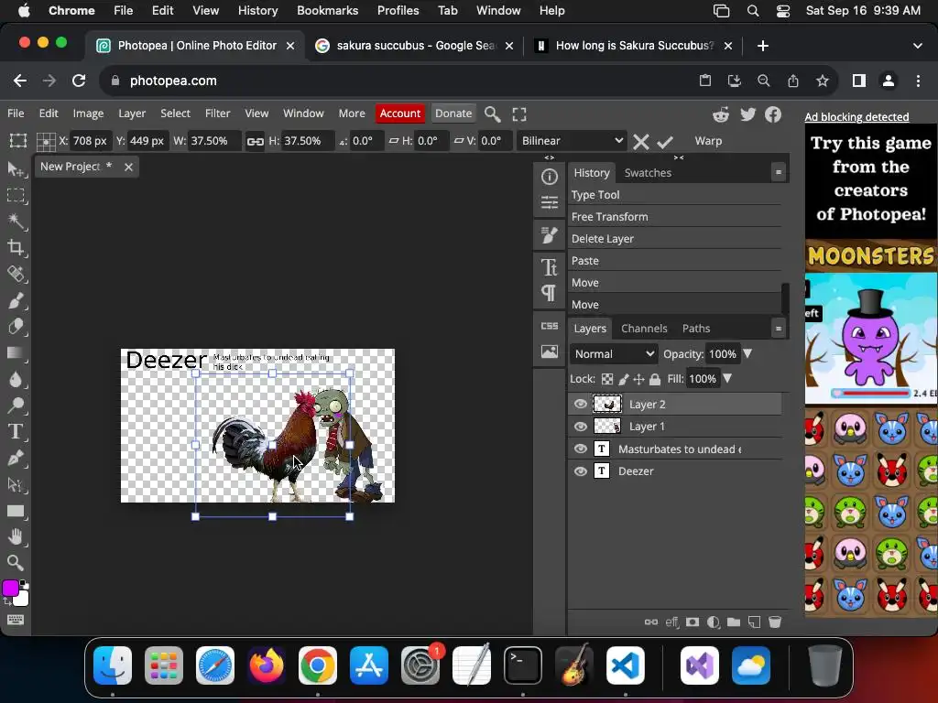Select the Dodge tool
This screenshot has height=703, width=938.
[x=16, y=406]
